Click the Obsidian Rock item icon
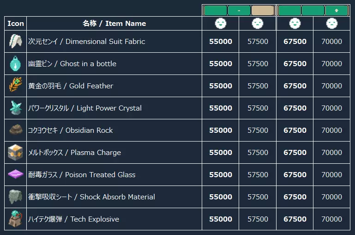355x235 pixels. [16, 130]
